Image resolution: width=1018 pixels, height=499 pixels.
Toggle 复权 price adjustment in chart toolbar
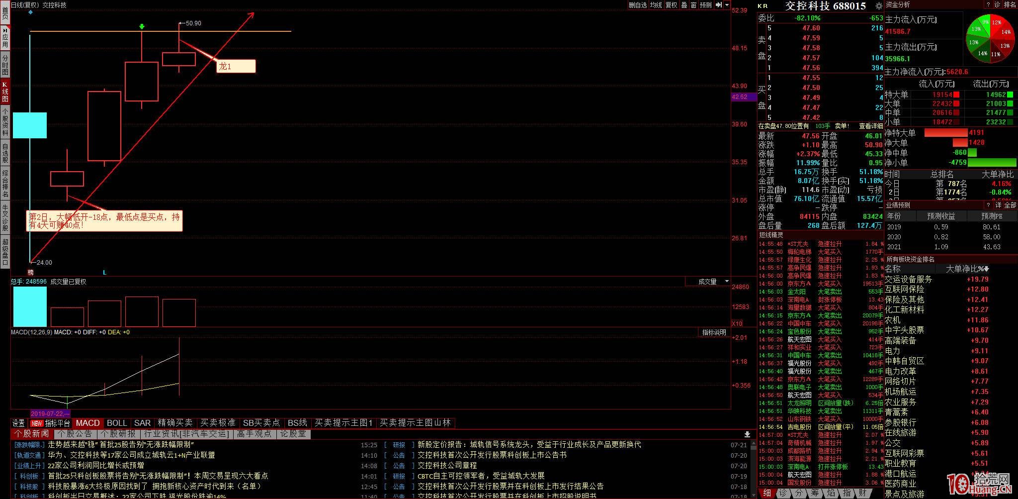[x=672, y=5]
